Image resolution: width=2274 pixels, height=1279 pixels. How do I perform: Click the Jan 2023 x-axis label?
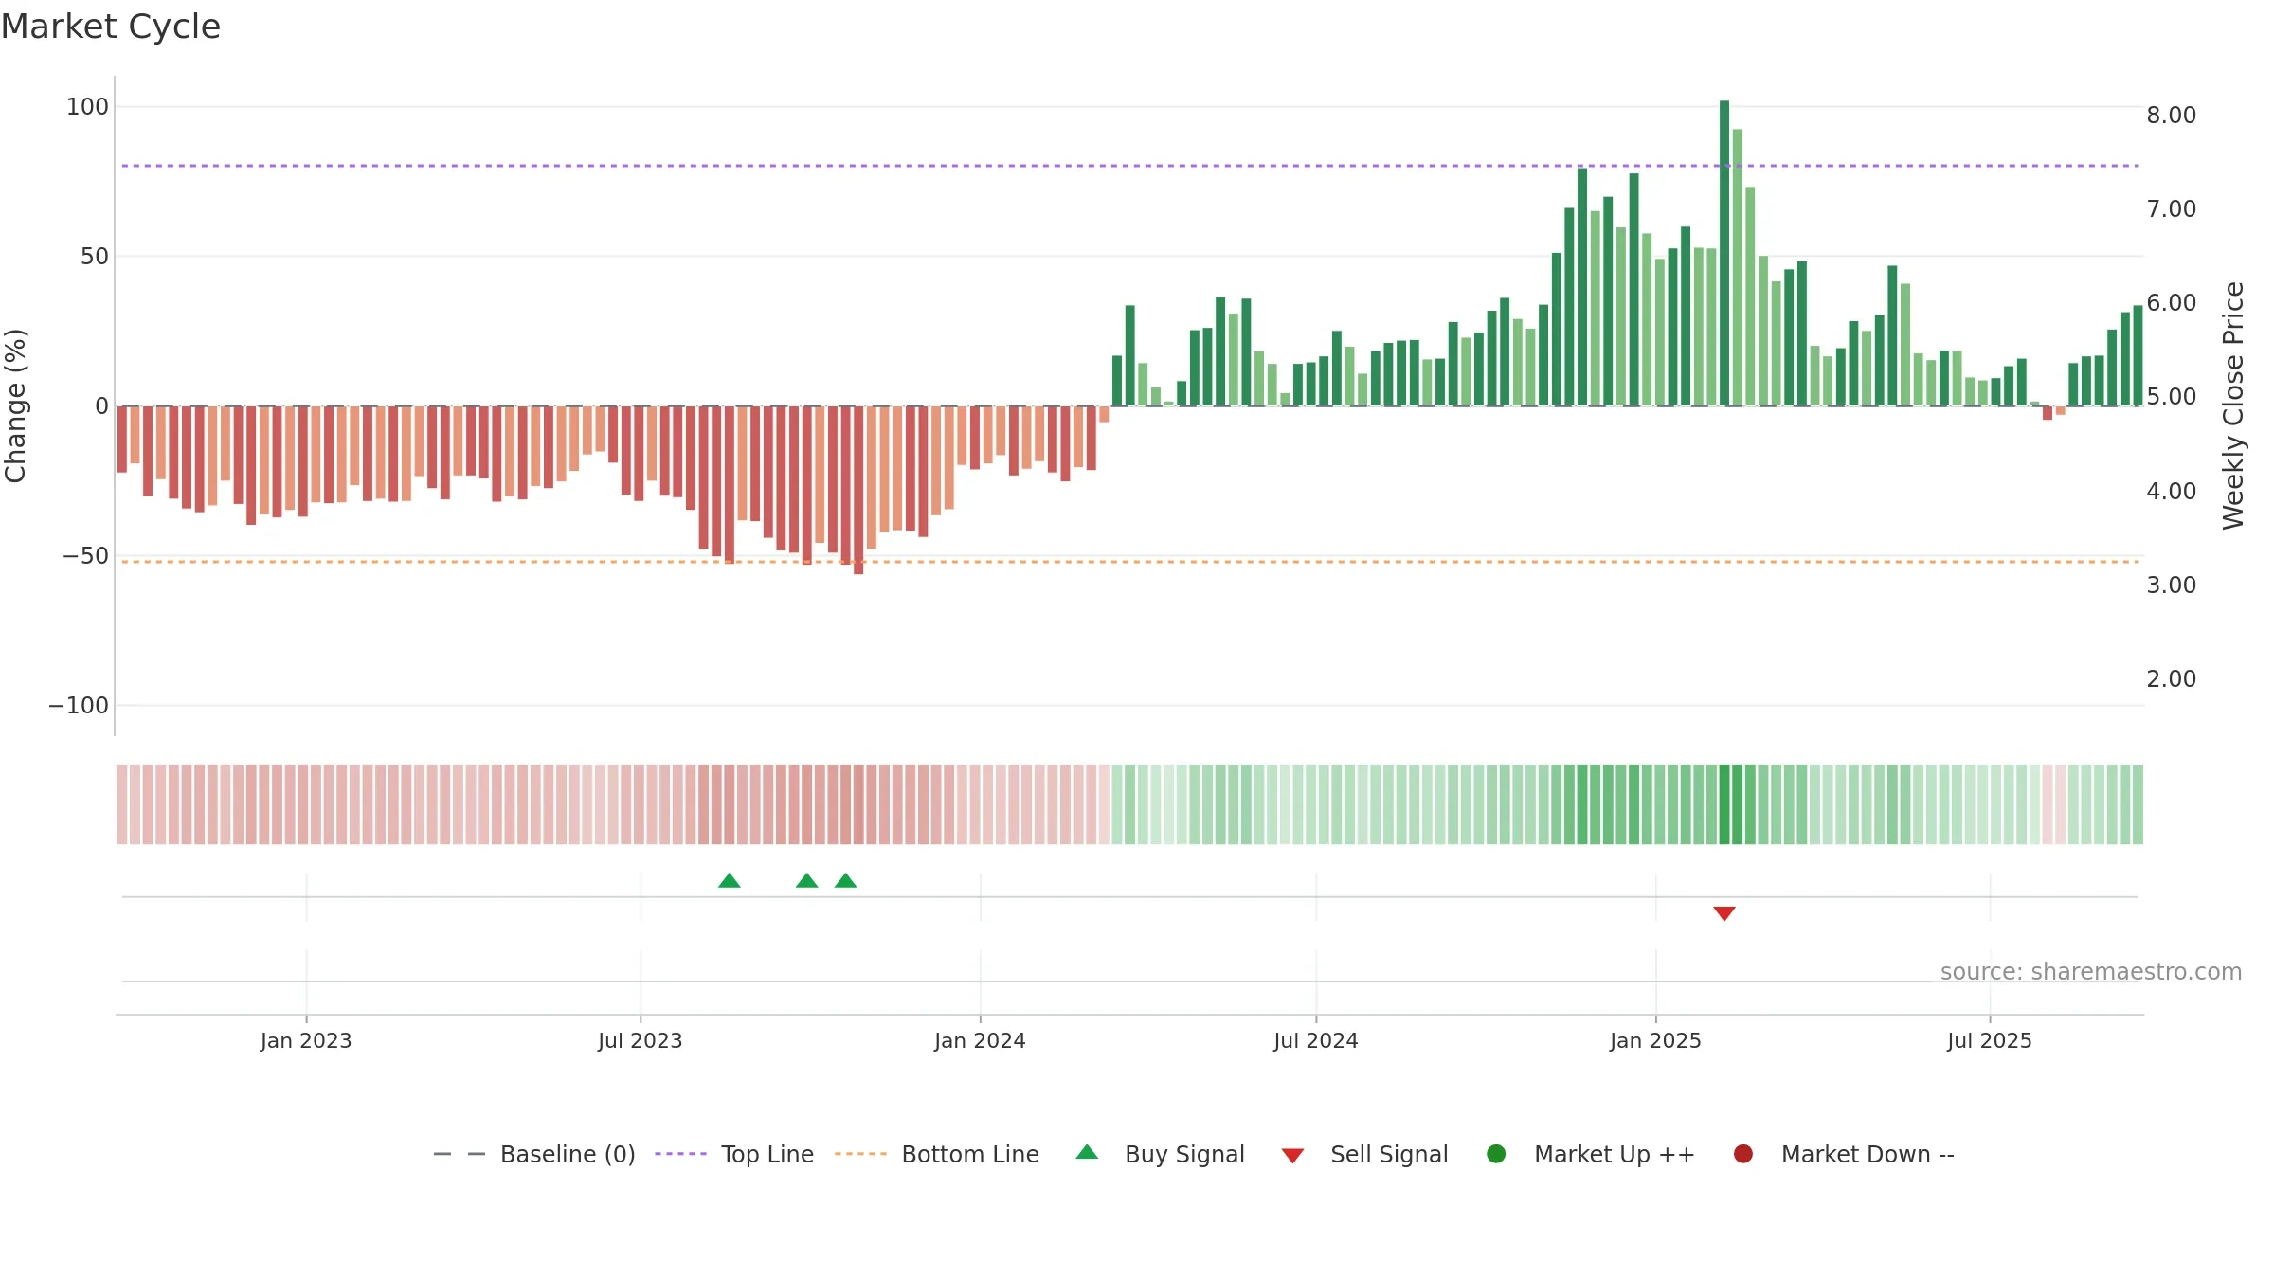(306, 1041)
